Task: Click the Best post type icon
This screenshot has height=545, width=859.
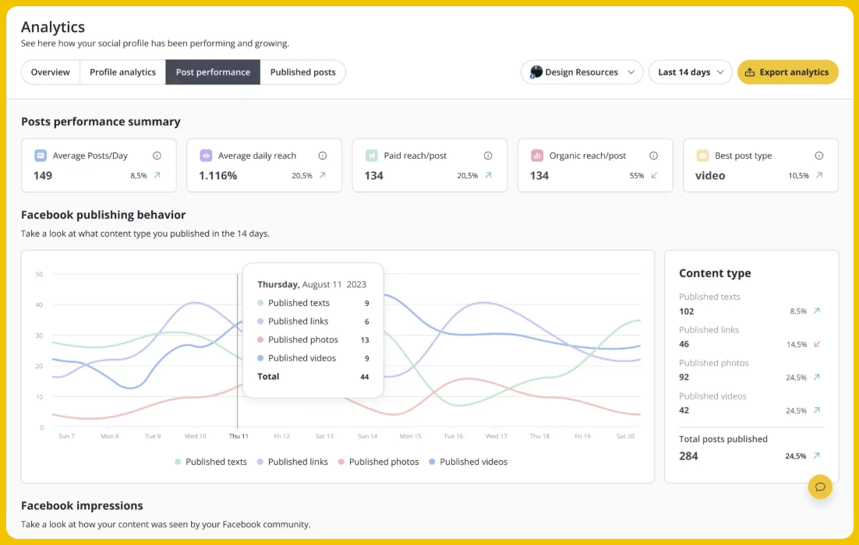Action: (x=702, y=156)
